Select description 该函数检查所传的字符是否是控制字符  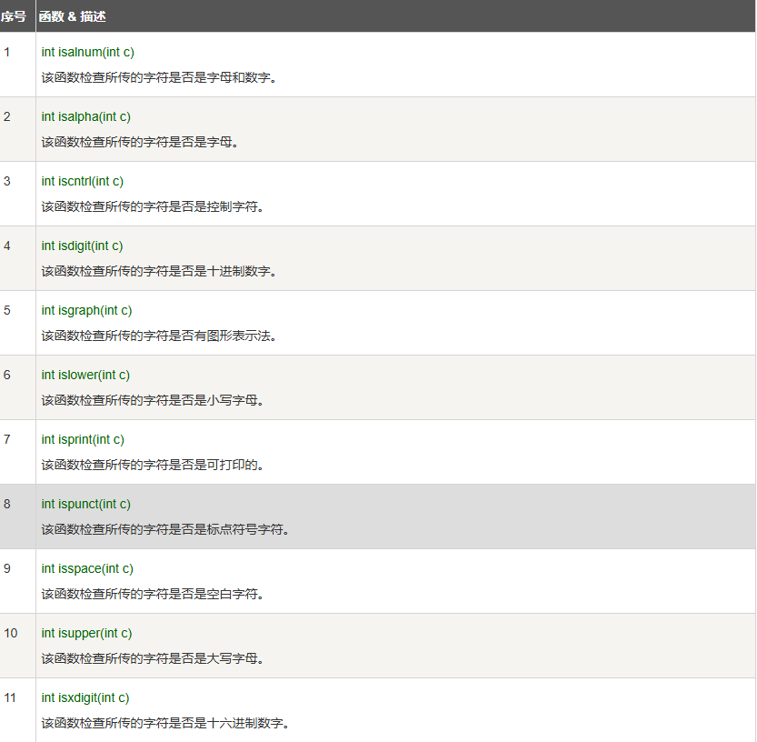153,206
